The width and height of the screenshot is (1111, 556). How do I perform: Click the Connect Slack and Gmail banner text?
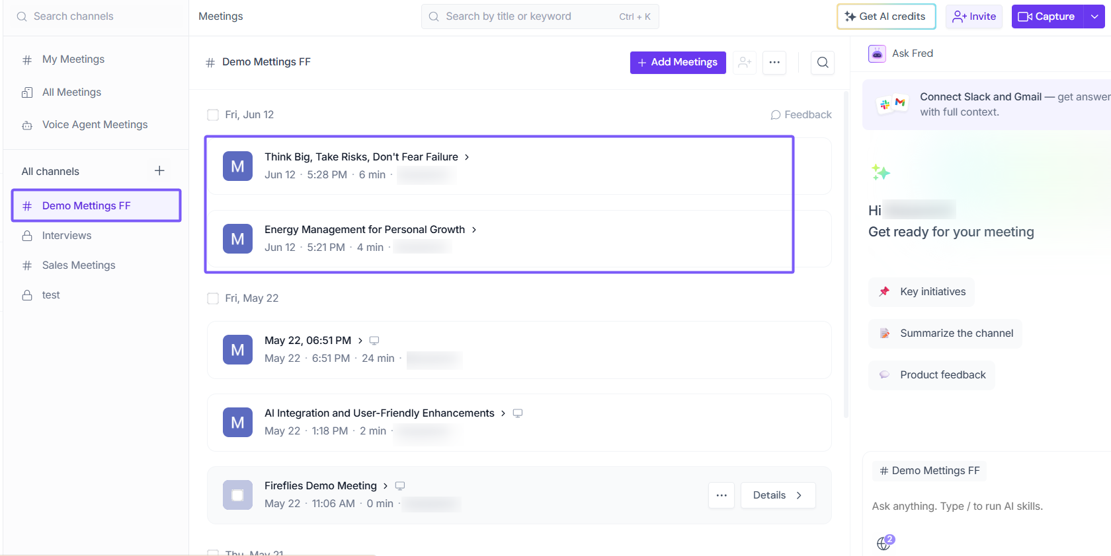click(1015, 104)
